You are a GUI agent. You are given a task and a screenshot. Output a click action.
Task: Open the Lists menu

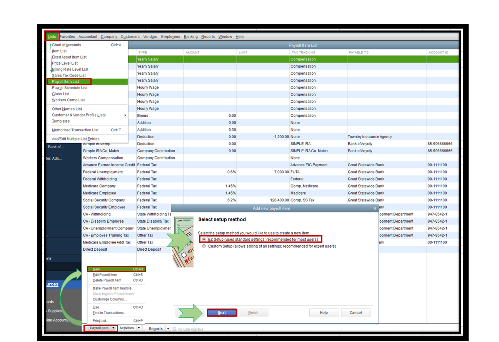pyautogui.click(x=52, y=36)
